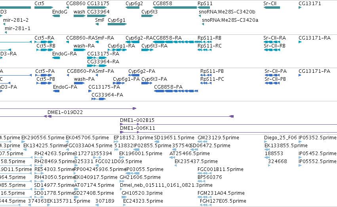This screenshot has height=207, width=337.
Task: Click the Sr-CII gene label
Action: click(x=270, y=4)
